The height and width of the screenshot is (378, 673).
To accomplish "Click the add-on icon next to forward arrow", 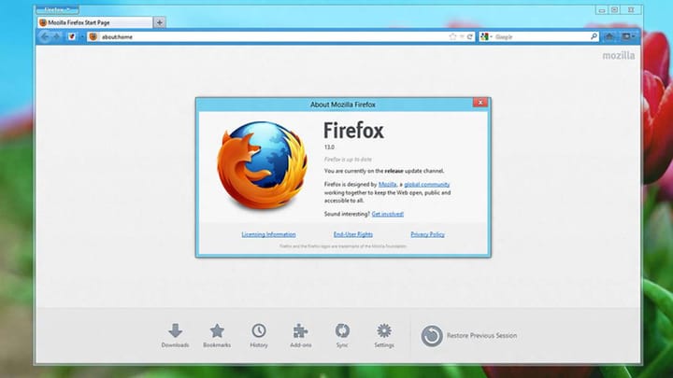I will click(72, 36).
